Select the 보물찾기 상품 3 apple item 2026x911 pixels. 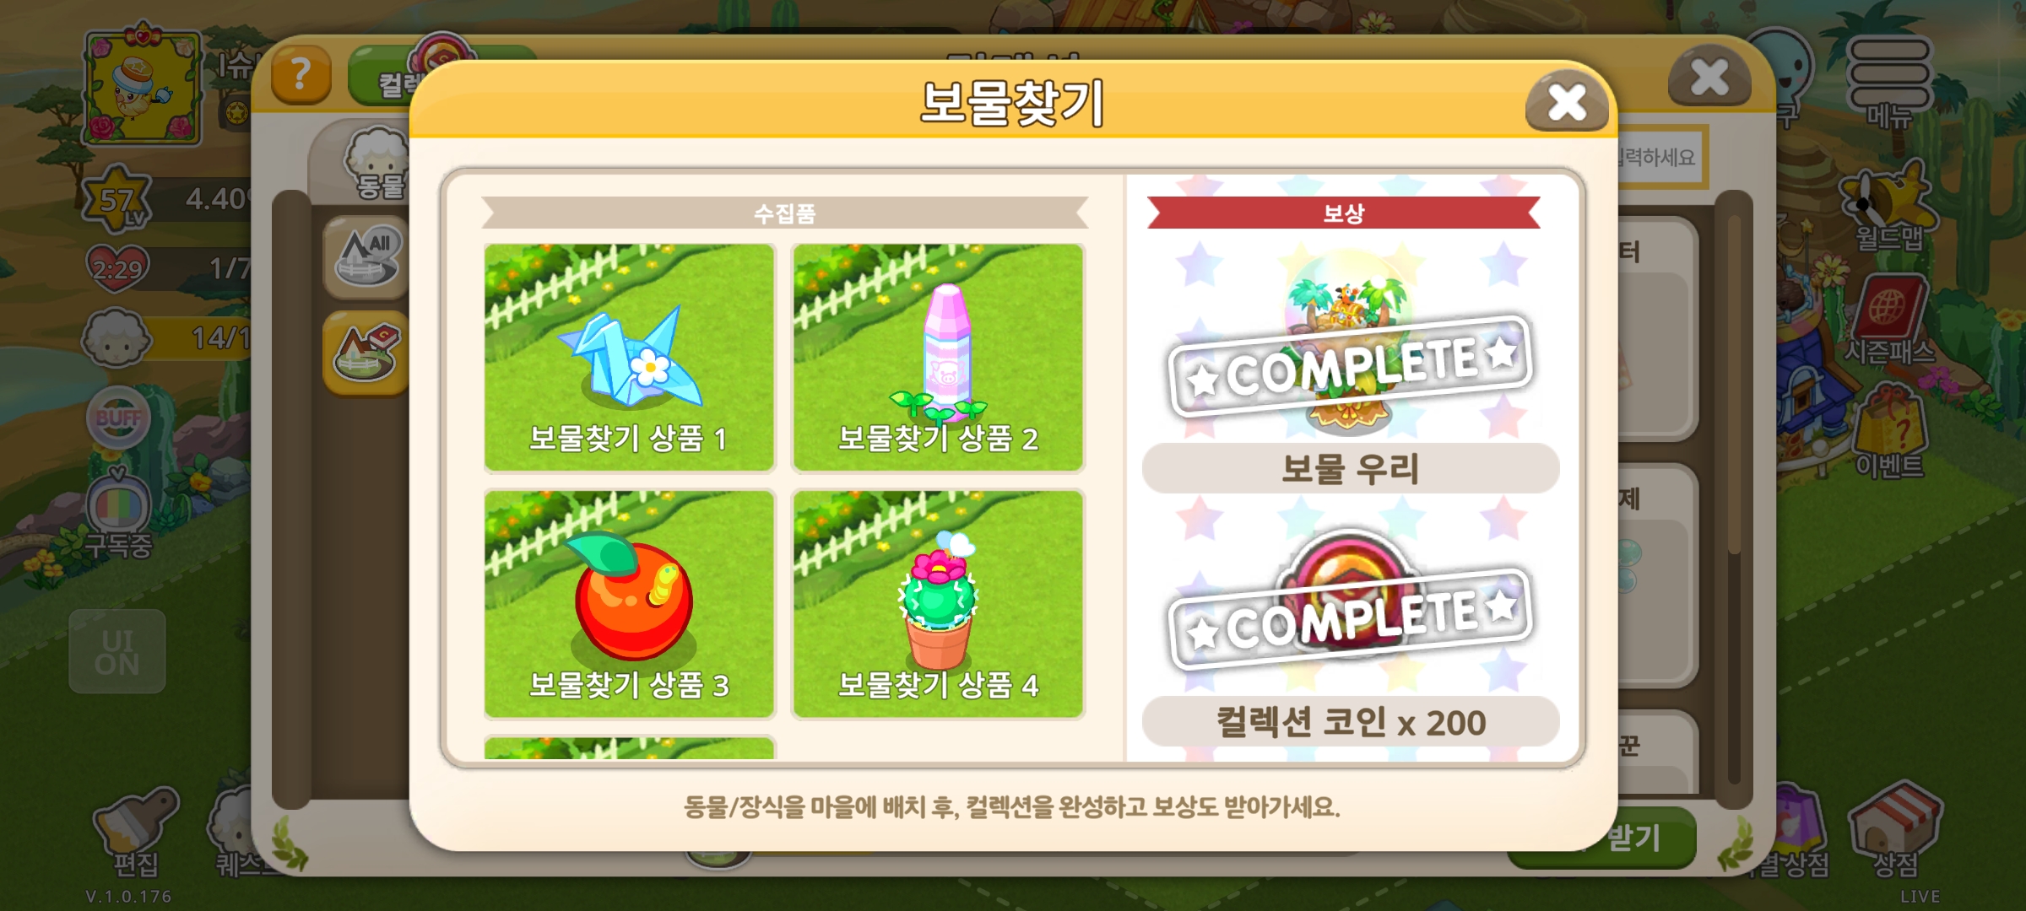click(x=629, y=604)
